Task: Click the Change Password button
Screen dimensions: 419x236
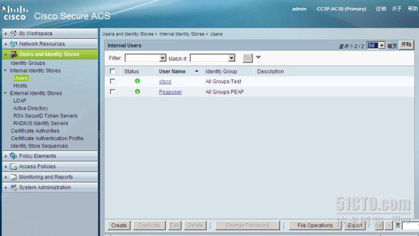Action: coord(247,225)
